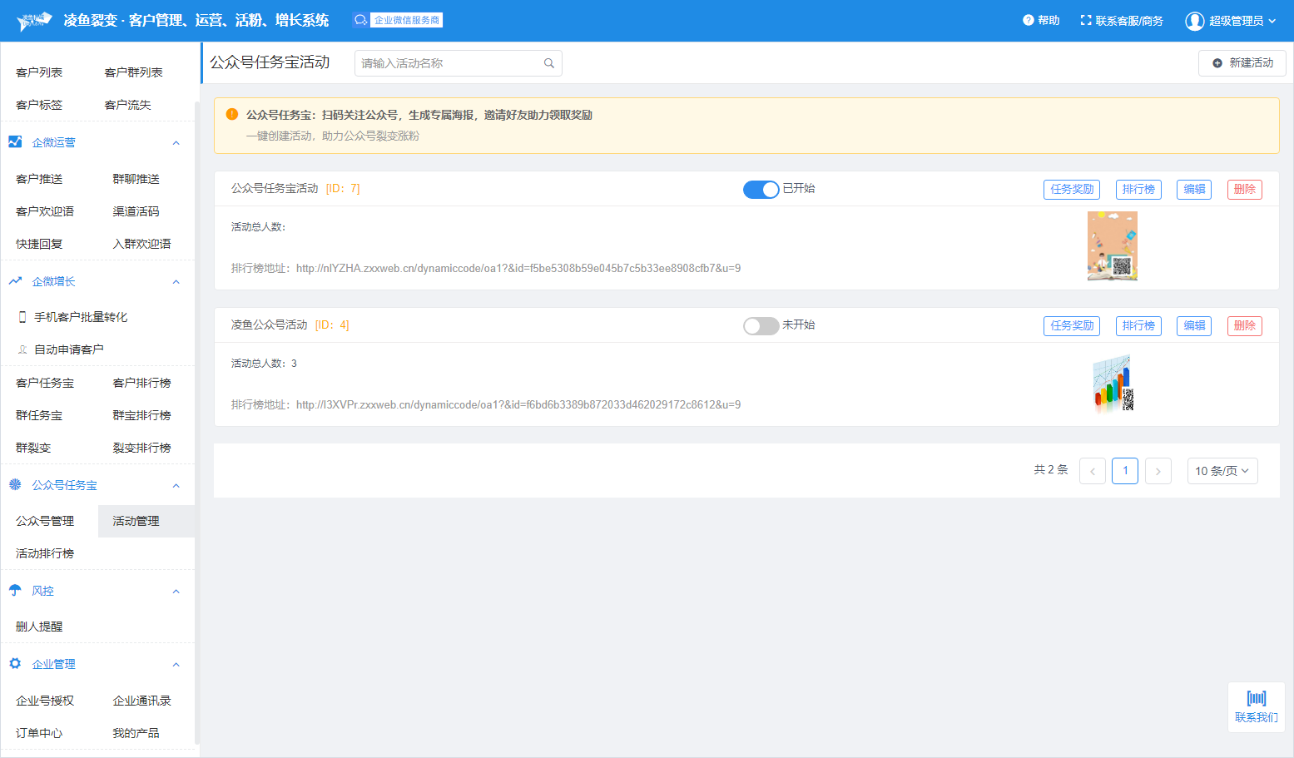
Task: Enable the 未开始 switch for 凌鱼公众号活动
Action: pyautogui.click(x=761, y=326)
